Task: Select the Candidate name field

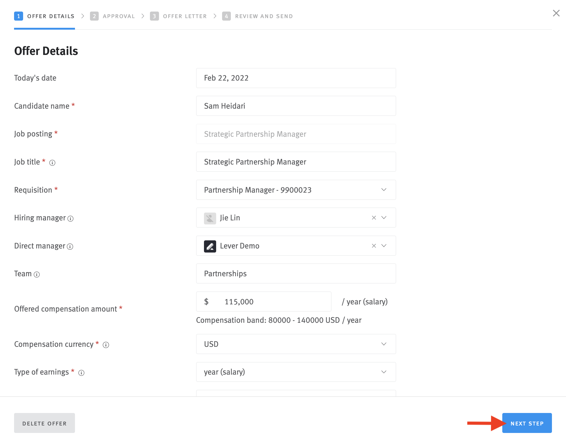Action: click(x=295, y=106)
